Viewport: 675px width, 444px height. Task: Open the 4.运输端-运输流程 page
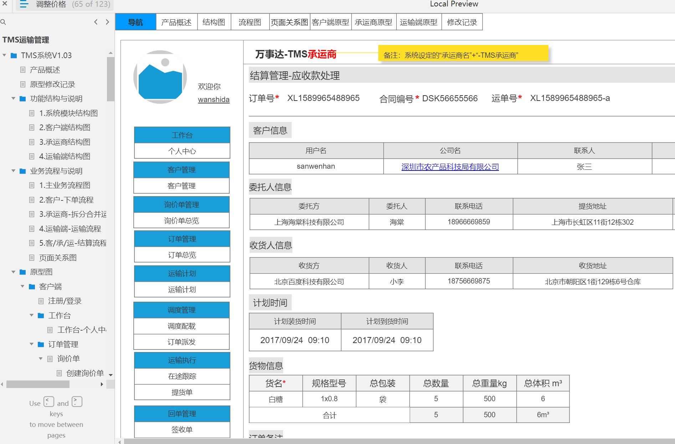[x=70, y=229]
